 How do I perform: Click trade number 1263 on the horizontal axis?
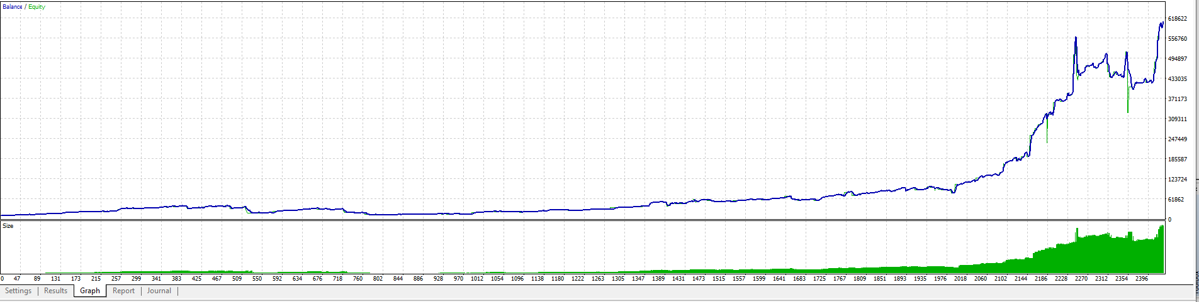coord(598,279)
